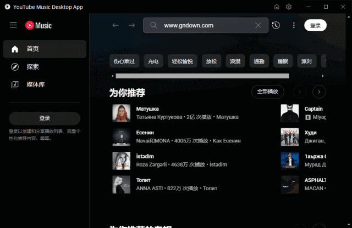Select the 轻松愉悦 mood chip
This screenshot has width=352, height=228.
pyautogui.click(x=182, y=61)
